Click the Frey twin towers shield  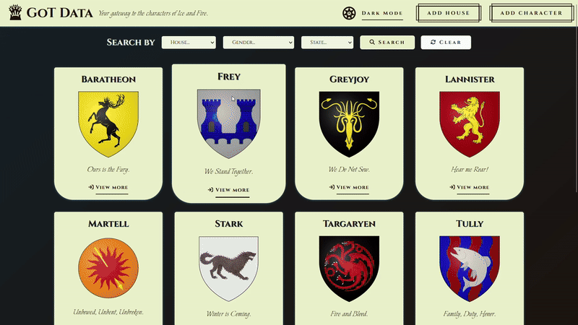(228, 123)
